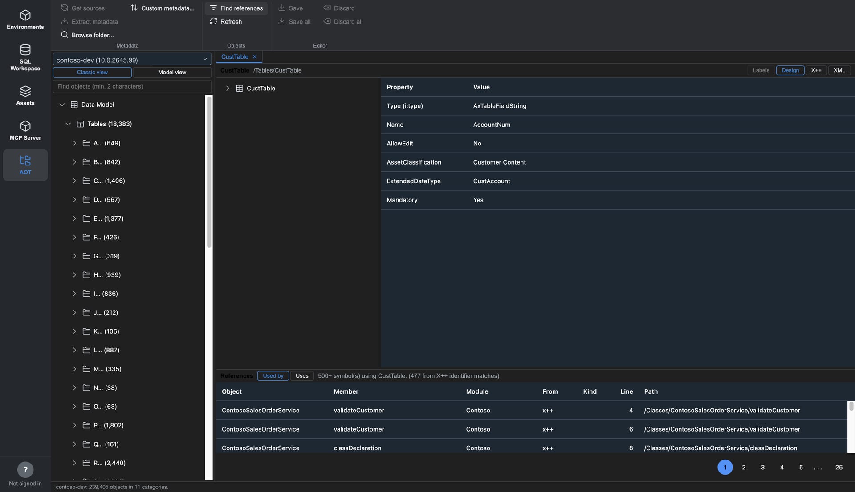This screenshot has width=855, height=492.
Task: Toggle the Design editor view
Action: (x=790, y=70)
